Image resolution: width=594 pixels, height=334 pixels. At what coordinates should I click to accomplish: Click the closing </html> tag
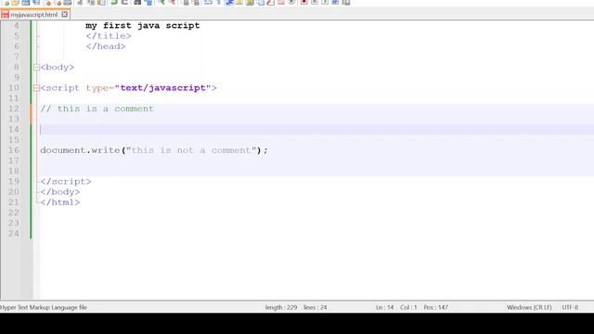coord(60,202)
